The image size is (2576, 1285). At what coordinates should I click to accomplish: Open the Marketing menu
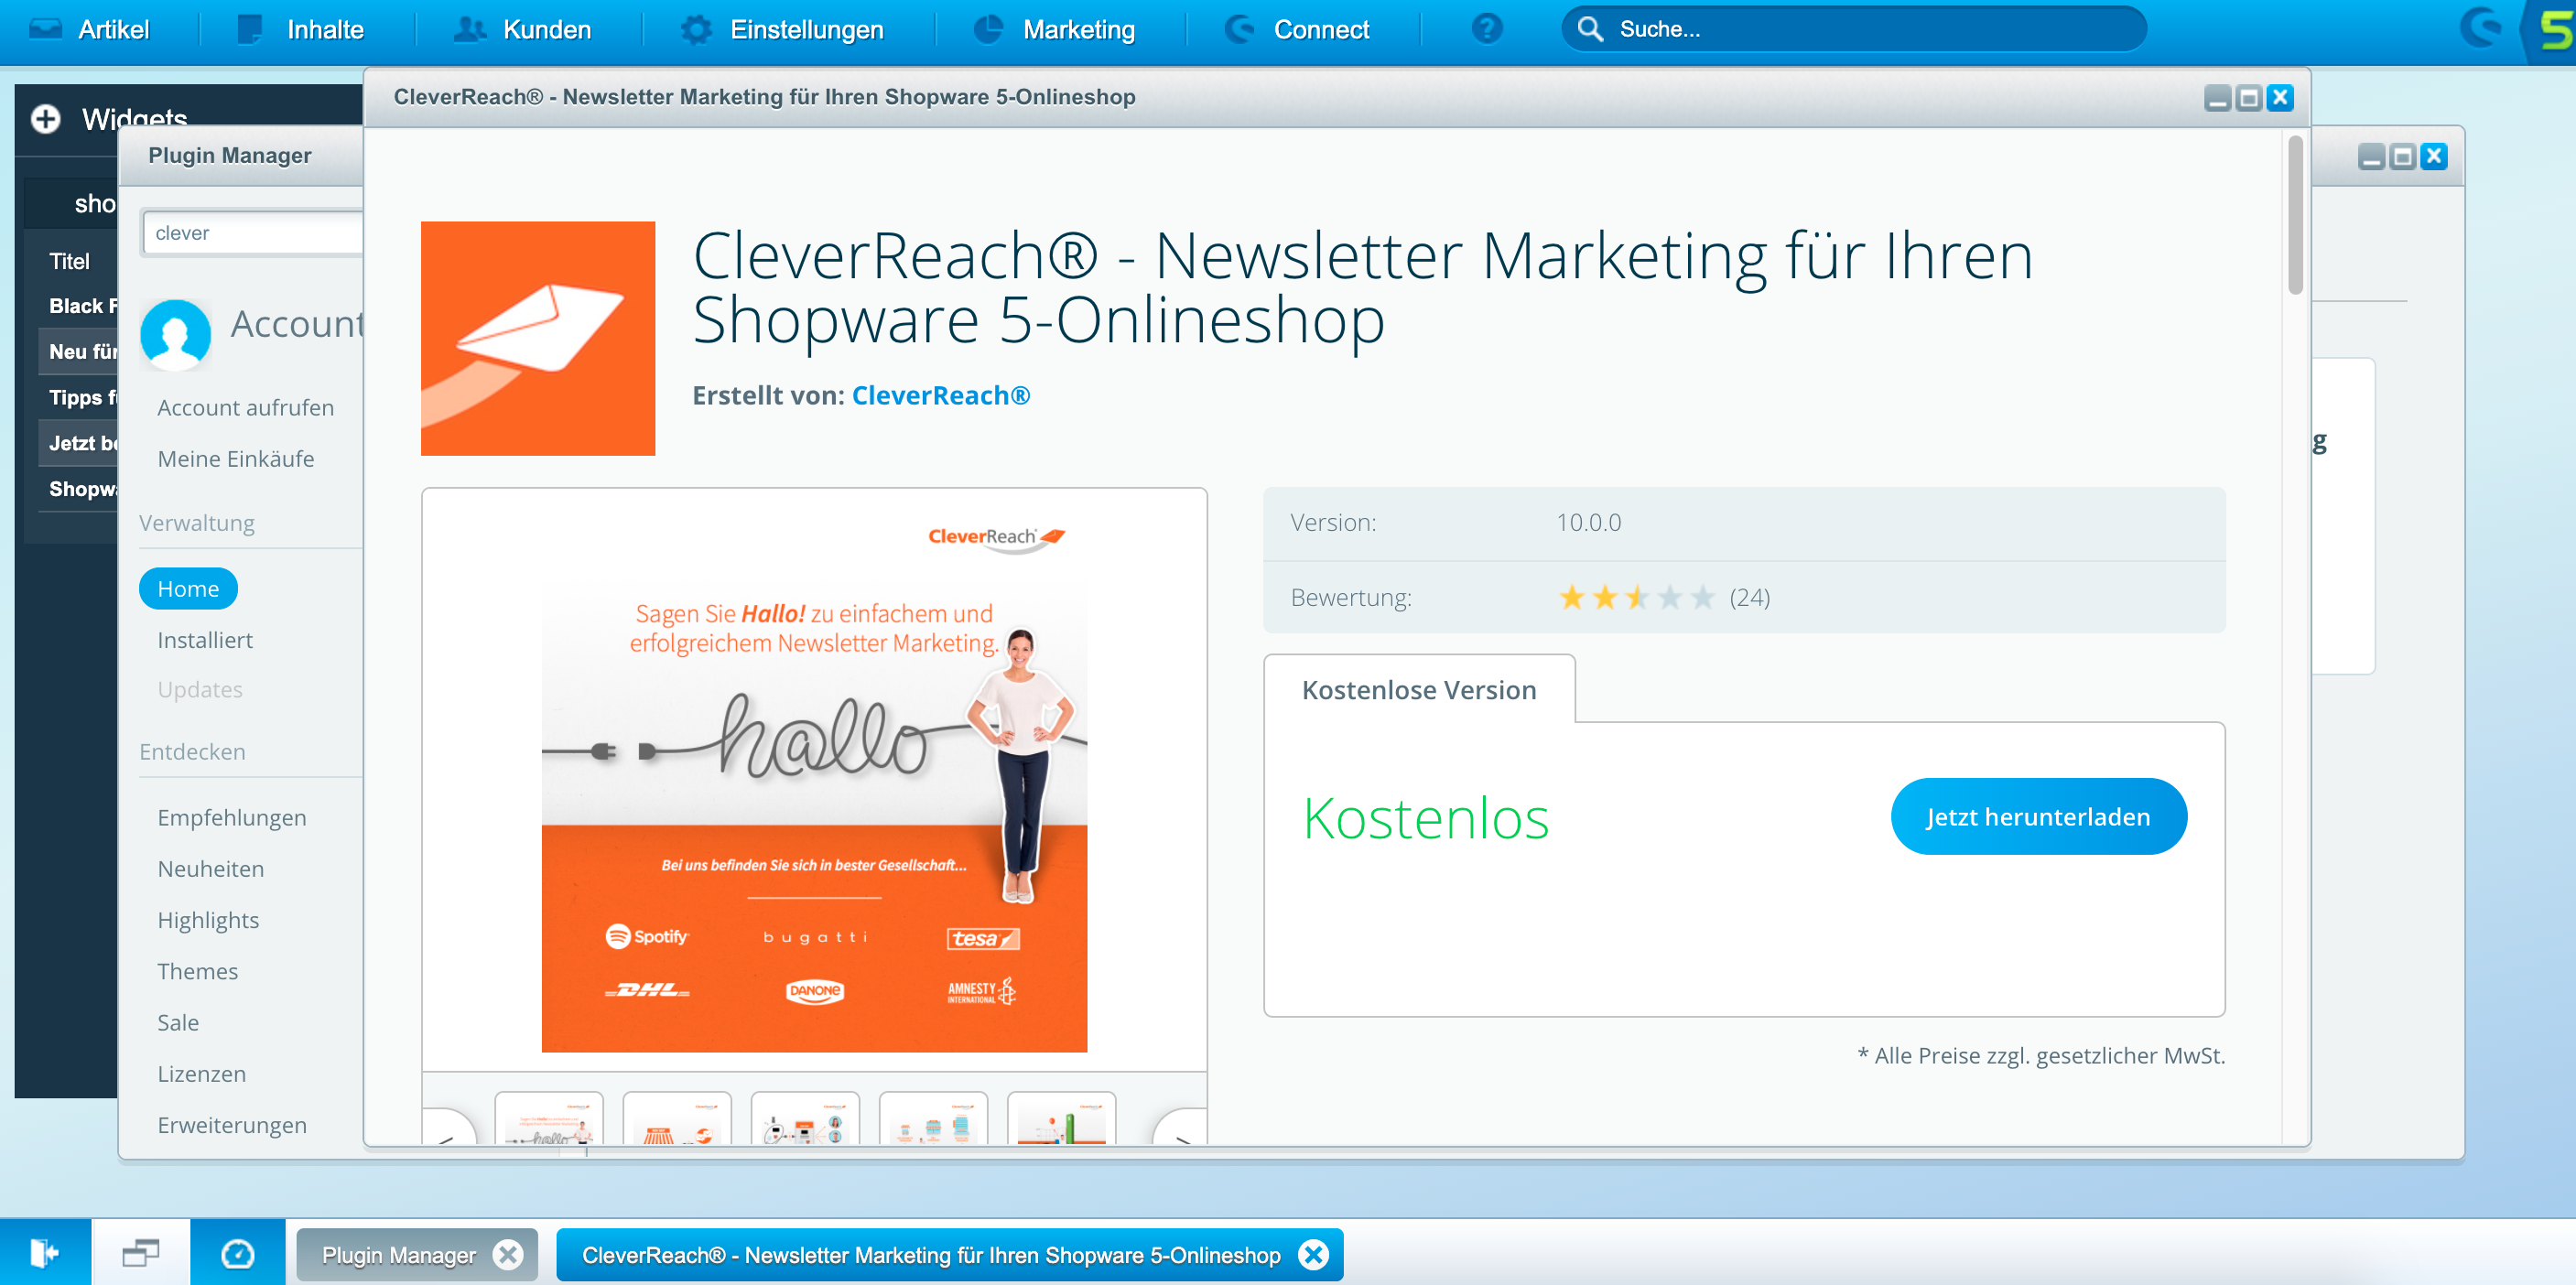pos(1055,30)
